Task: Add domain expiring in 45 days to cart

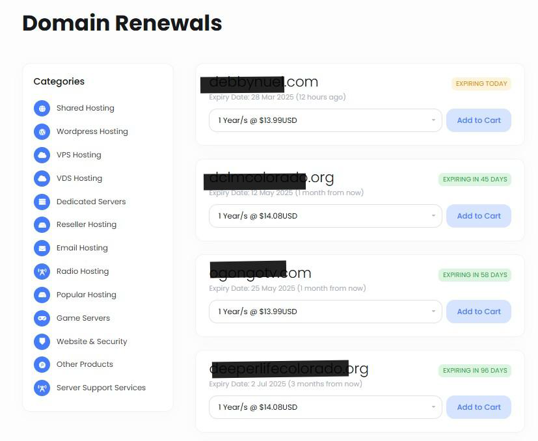Action: [478, 216]
